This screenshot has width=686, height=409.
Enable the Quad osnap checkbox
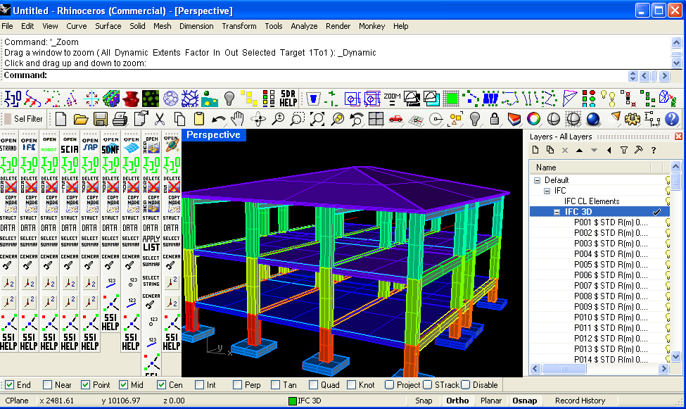(313, 385)
